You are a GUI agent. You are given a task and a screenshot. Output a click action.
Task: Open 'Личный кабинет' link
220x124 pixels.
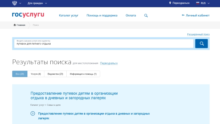pyautogui.click(x=198, y=15)
